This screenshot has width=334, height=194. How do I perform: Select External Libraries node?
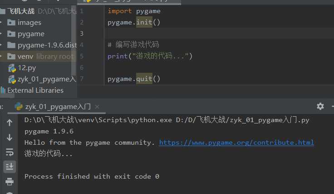pos(35,90)
